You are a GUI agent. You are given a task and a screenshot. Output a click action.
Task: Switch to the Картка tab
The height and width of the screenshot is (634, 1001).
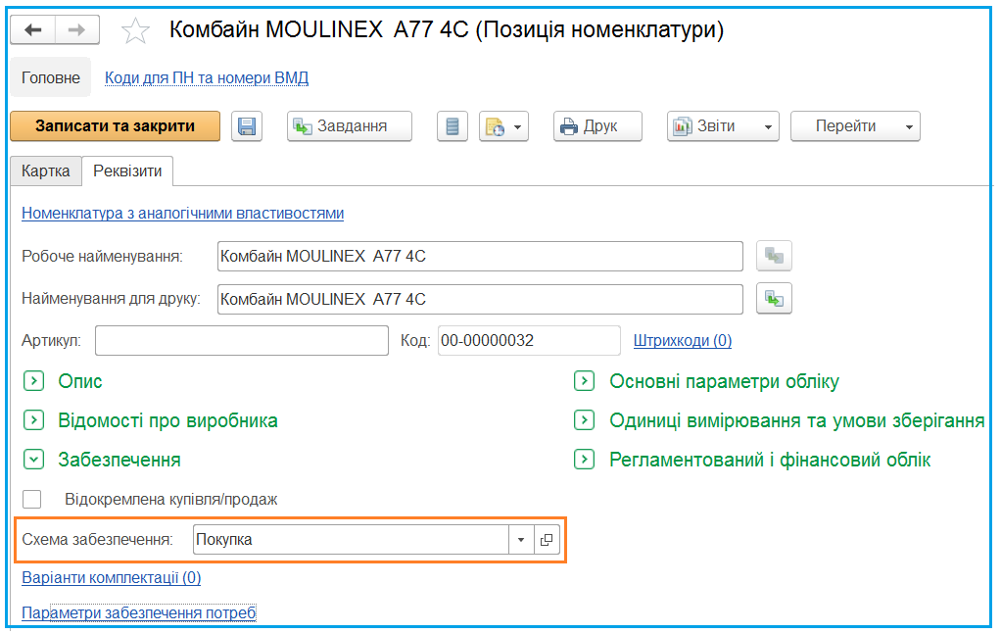[x=46, y=171]
